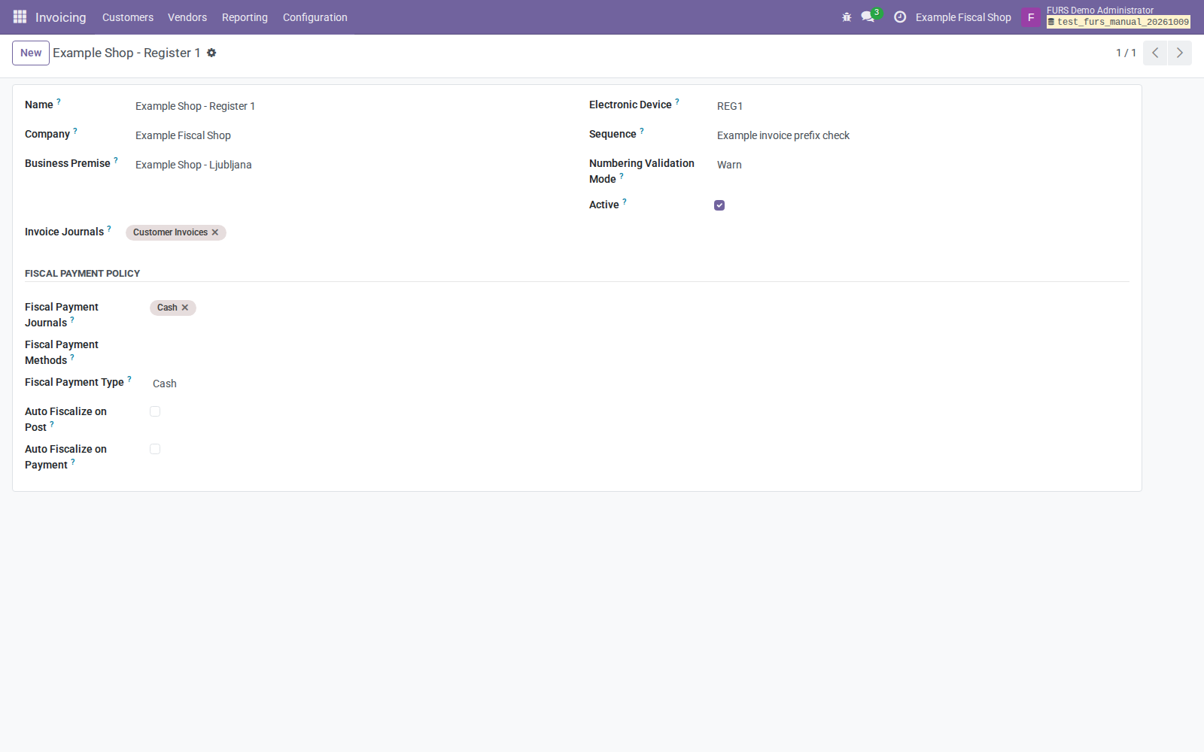This screenshot has width=1204, height=752.
Task: Go to previous record arrow
Action: pyautogui.click(x=1155, y=53)
